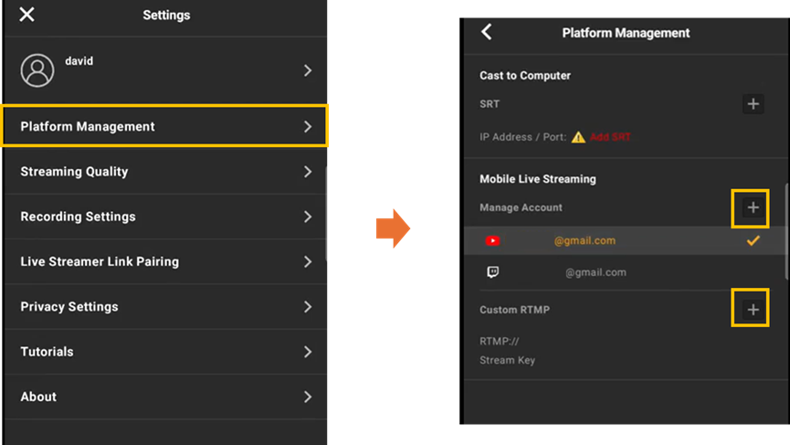Add SRT with the plus icon
Viewport: 790px width, 445px height.
pyautogui.click(x=753, y=104)
